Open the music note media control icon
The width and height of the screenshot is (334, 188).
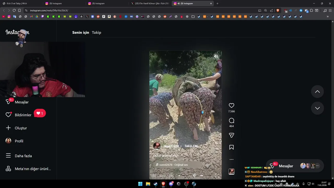point(325,10)
